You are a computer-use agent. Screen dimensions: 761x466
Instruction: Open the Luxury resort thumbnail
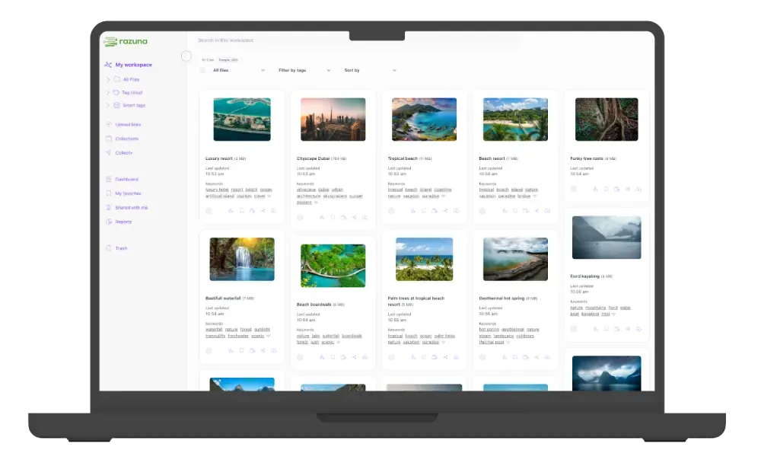coord(242,120)
